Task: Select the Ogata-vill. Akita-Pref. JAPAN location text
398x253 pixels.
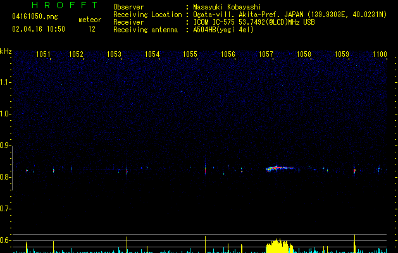Action: tap(290, 15)
